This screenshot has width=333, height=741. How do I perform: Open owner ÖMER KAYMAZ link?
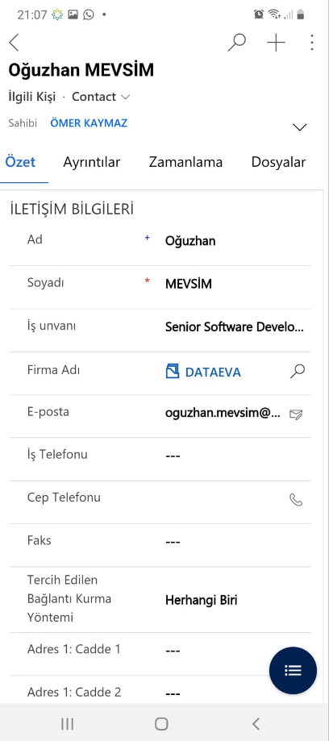coord(89,123)
